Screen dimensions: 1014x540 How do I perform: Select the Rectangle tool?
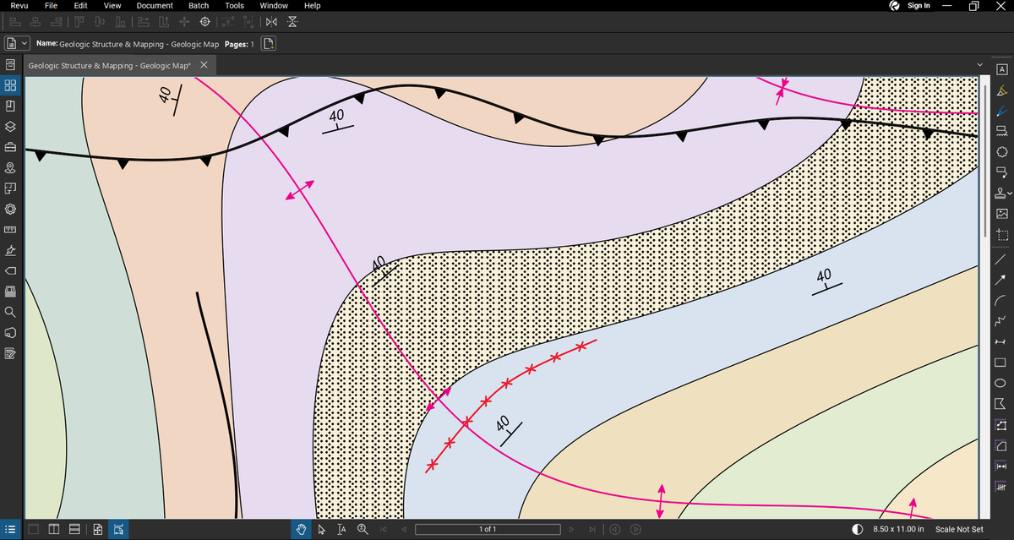(x=1001, y=363)
